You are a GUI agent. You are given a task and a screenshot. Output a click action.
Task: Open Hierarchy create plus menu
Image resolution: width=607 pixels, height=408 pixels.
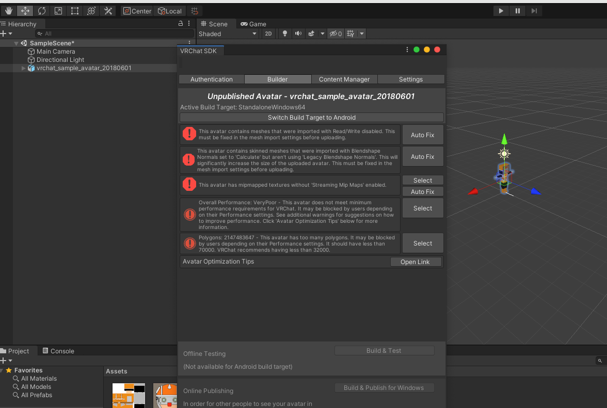coord(6,34)
